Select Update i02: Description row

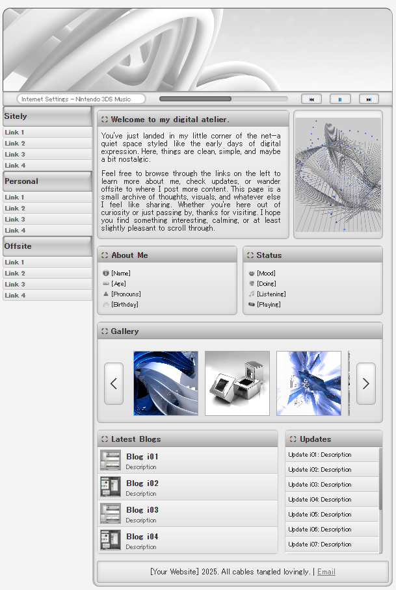coord(332,470)
